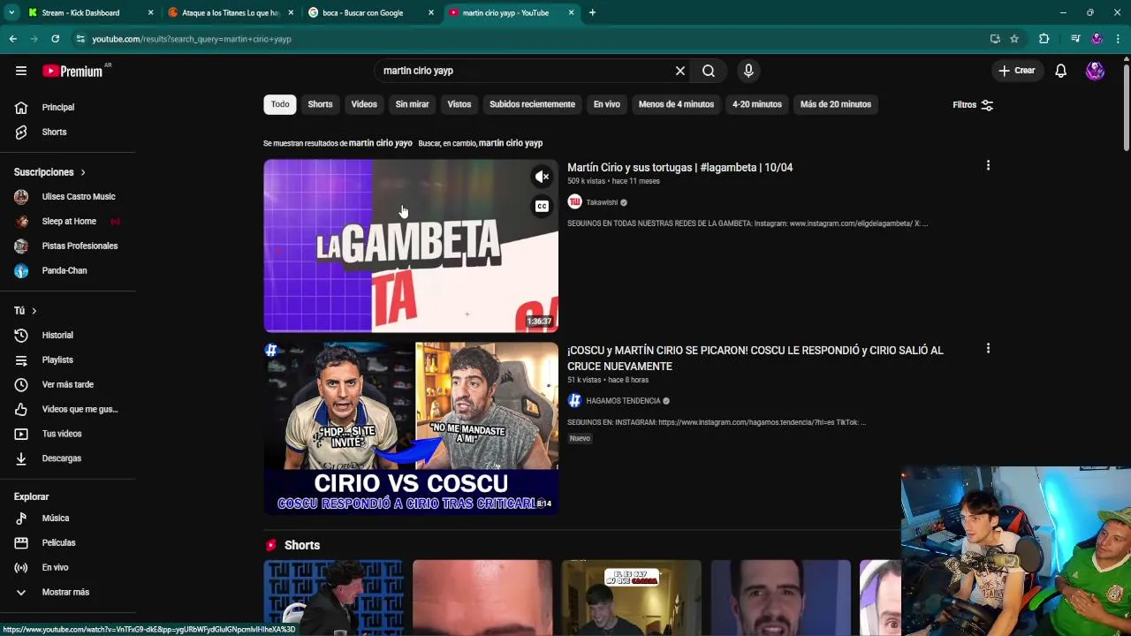The image size is (1131, 636).
Task: Open Panda-Chan subscription
Action: (x=68, y=270)
